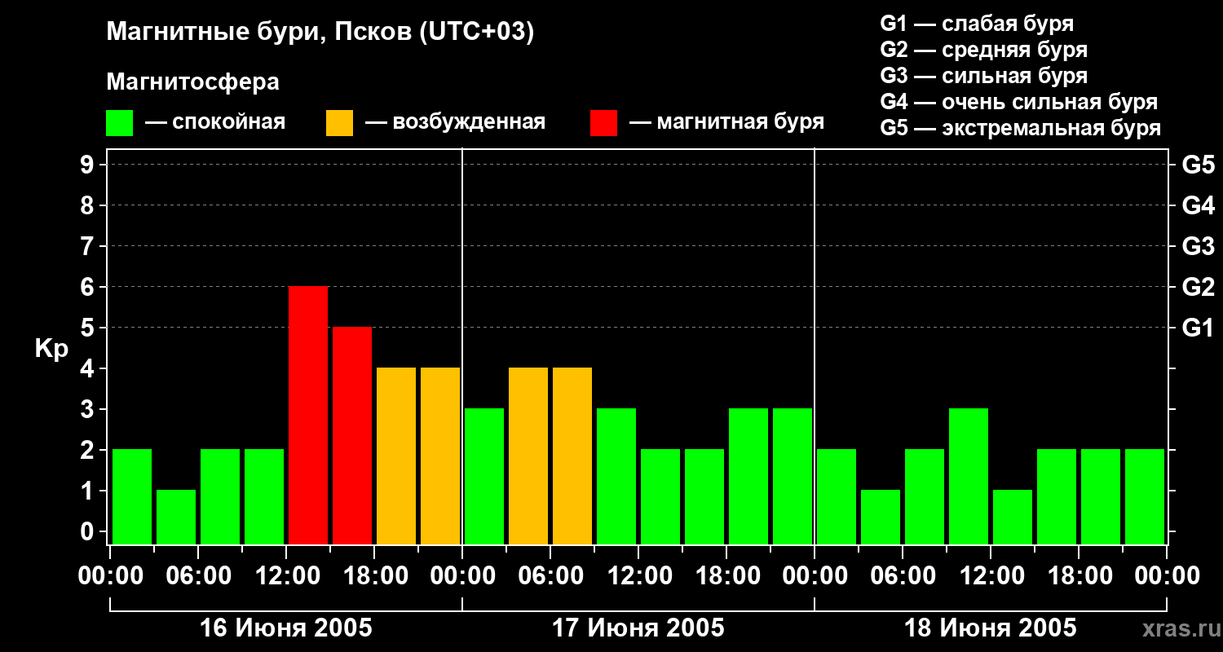This screenshot has width=1223, height=652.
Task: Click the title 'Магнитные бури, Псков (UTC+03)'
Action: (x=320, y=33)
